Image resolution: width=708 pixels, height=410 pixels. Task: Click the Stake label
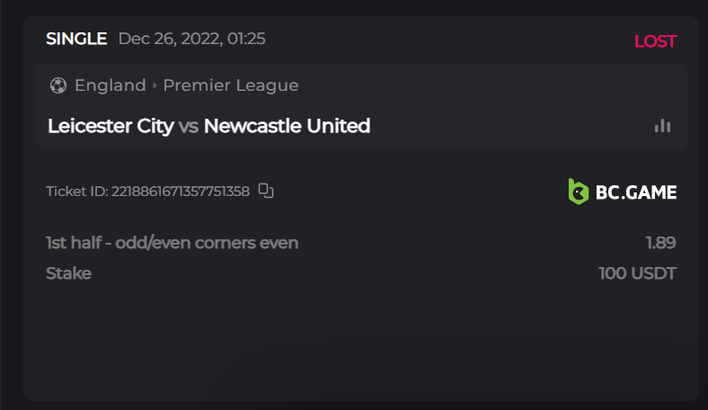pyautogui.click(x=68, y=273)
